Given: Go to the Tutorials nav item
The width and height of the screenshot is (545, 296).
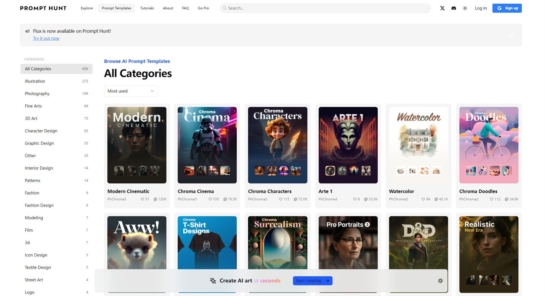Looking at the screenshot, I should (147, 8).
